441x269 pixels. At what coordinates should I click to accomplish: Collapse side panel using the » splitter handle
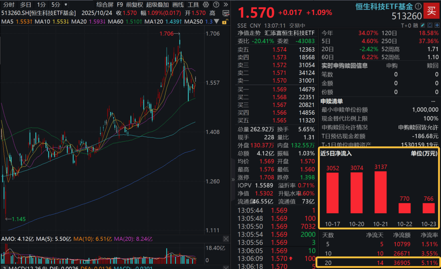point(234,180)
